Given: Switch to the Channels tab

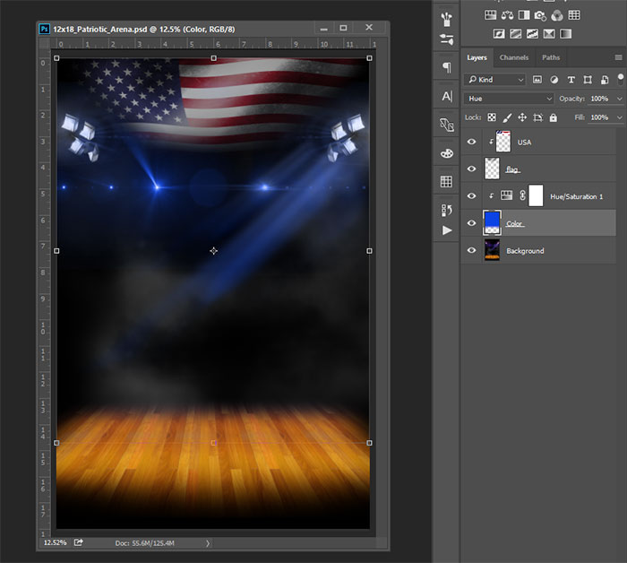Looking at the screenshot, I should 514,57.
